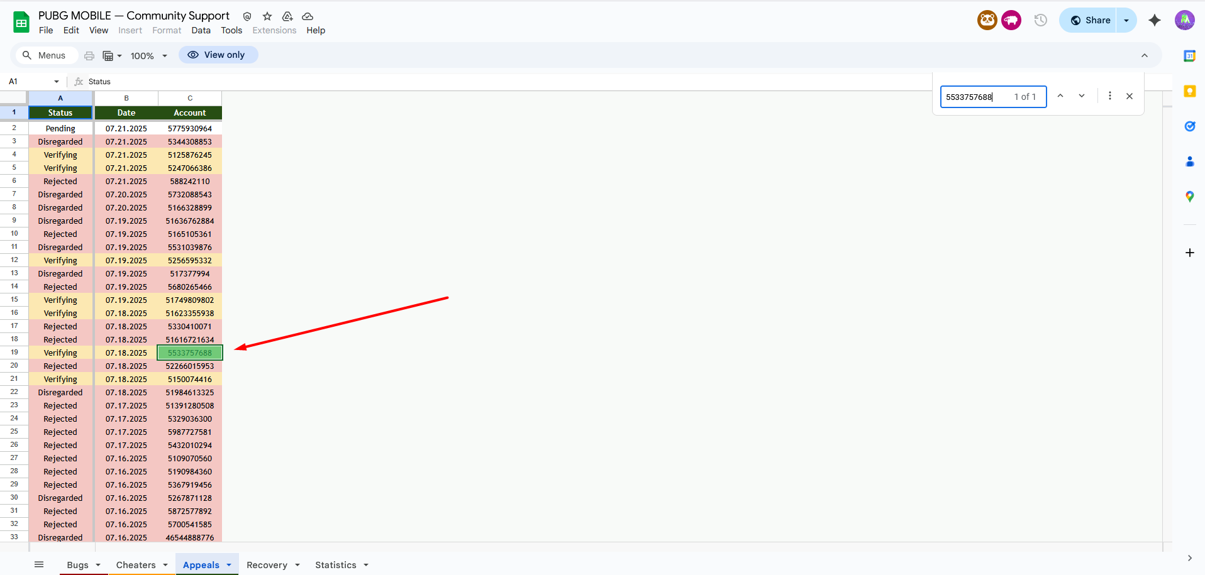Select the Pending status cell
The width and height of the screenshot is (1205, 575).
pos(60,128)
